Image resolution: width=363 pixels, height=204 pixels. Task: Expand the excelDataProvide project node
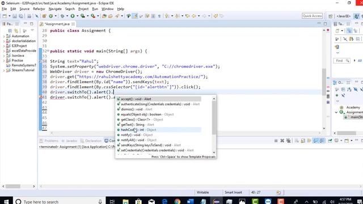tap(4, 51)
